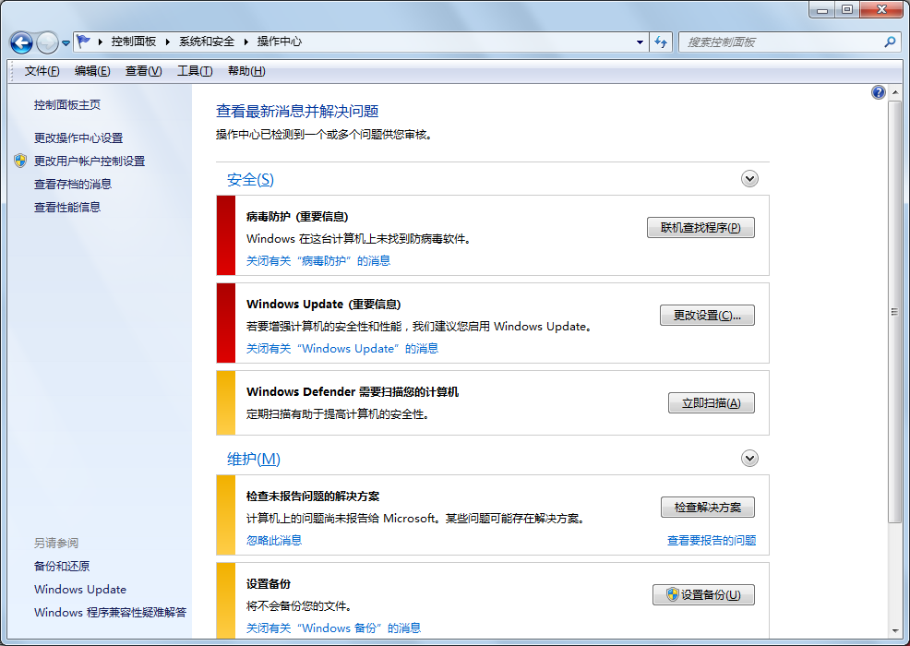Screen dimensions: 910x646
Task: Click 关闭有关"Windows 备份"的消息 link
Action: [334, 628]
